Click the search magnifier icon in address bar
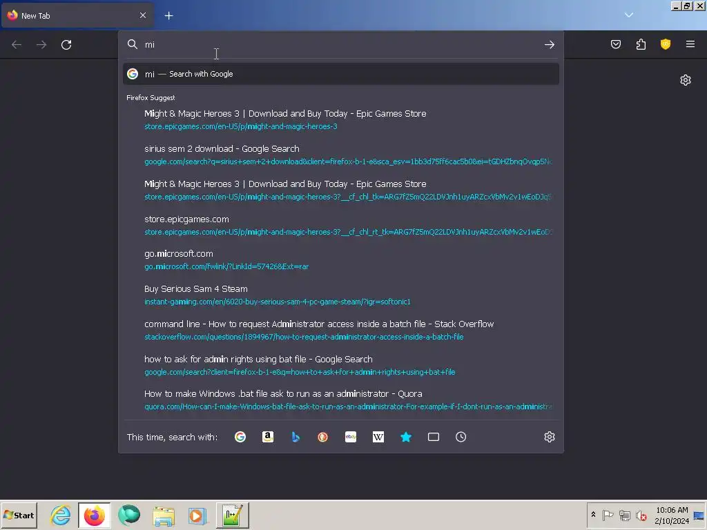Image resolution: width=707 pixels, height=530 pixels. tap(132, 44)
